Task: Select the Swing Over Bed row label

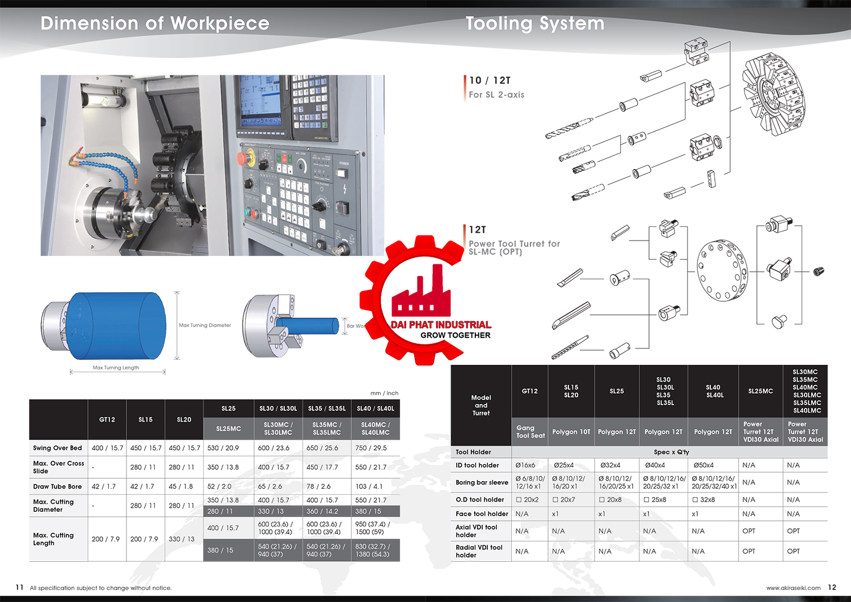Action: (x=58, y=448)
